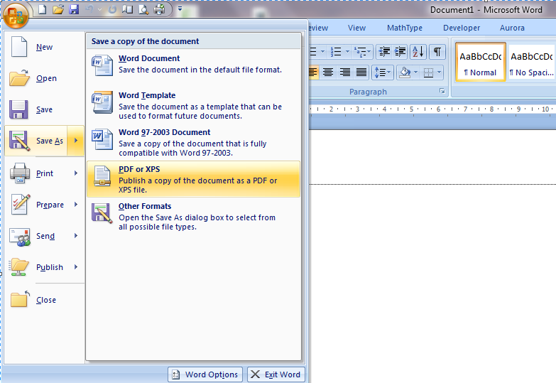
Task: Click the Increase Indent icon
Action: click(x=400, y=52)
